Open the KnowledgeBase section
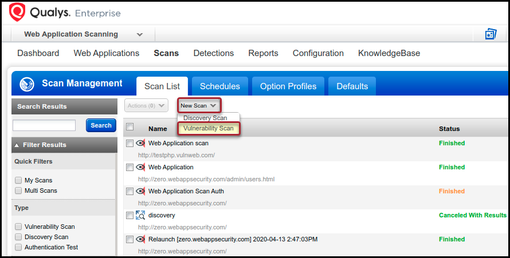Image resolution: width=510 pixels, height=258 pixels. click(x=389, y=53)
